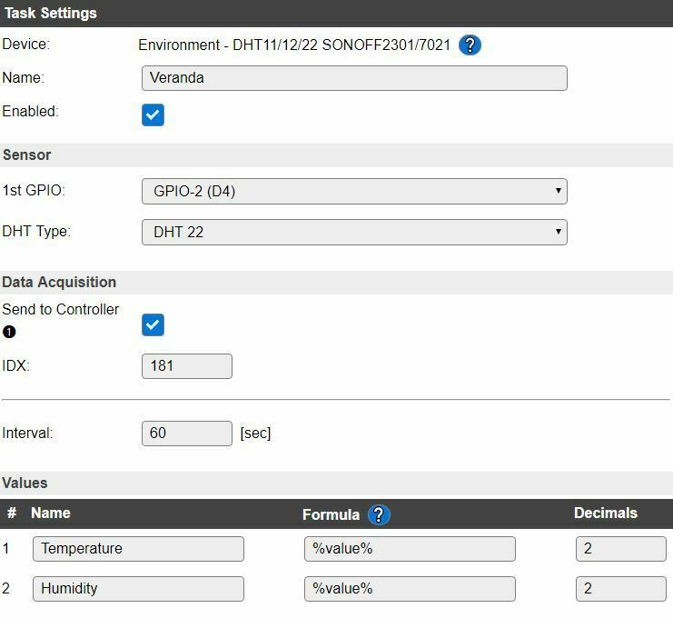Focus the IDX input field

187,365
